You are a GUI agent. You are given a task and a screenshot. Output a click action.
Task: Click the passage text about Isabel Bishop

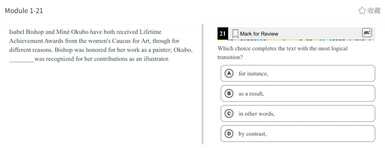(x=101, y=45)
